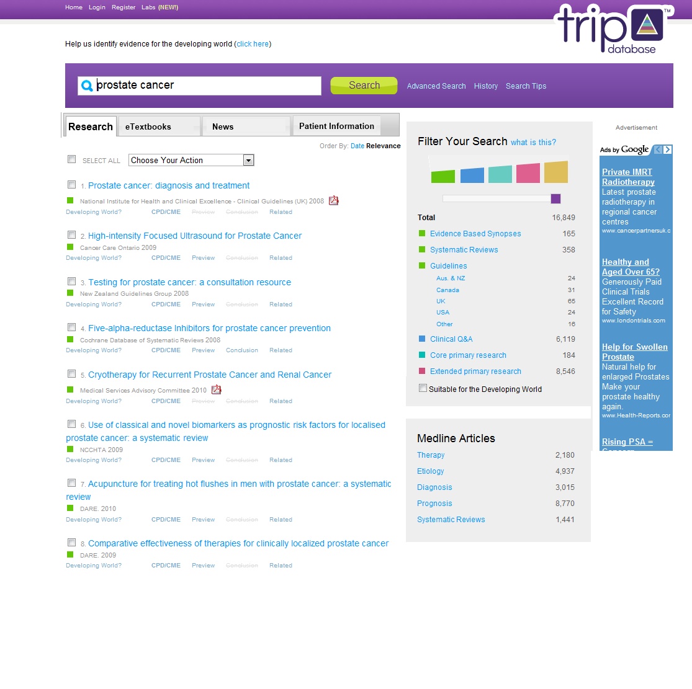
Task: Check Suitable for the Developing World box
Action: [423, 388]
